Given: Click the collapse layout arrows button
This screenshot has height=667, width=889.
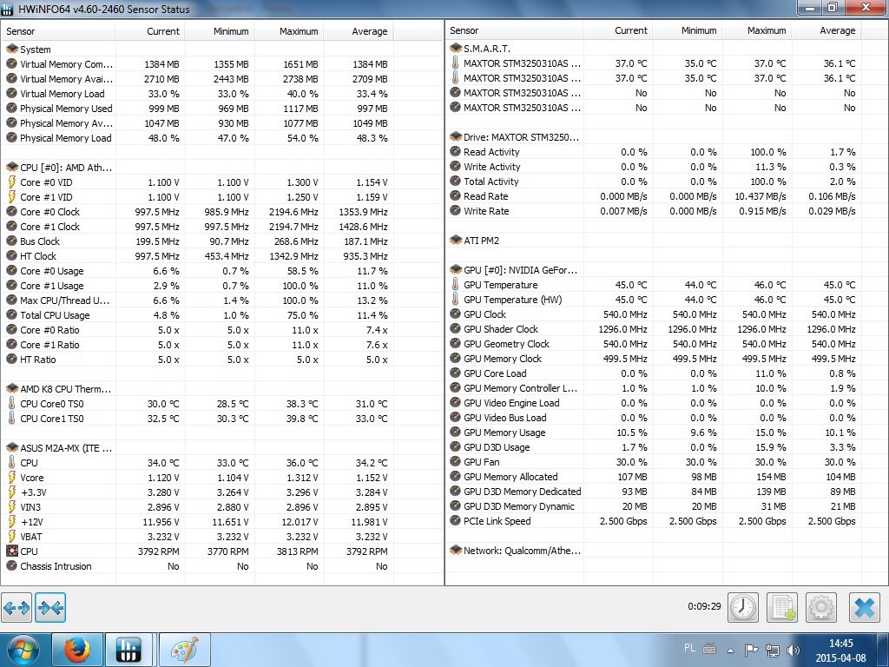Looking at the screenshot, I should [x=50, y=608].
